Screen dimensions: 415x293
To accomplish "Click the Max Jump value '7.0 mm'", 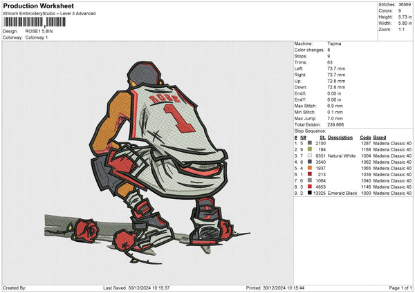I will [x=335, y=118].
